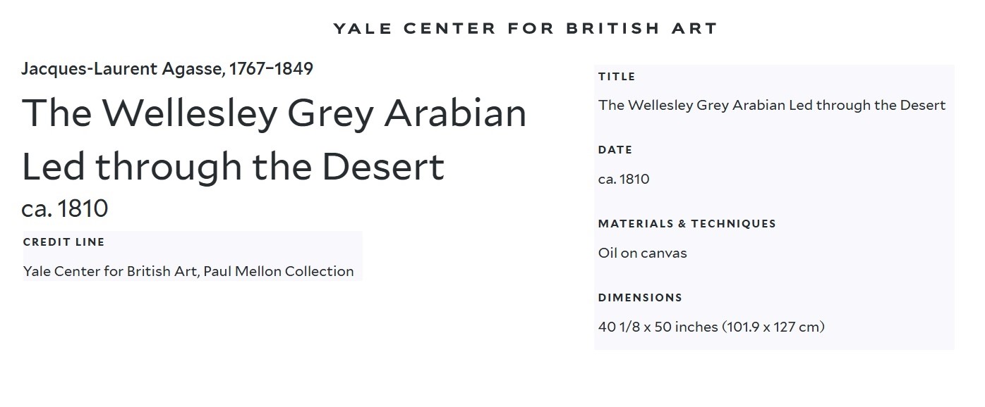Viewport: 985px width, 407px height.
Task: Click the TITLE field label
Action: tap(617, 77)
